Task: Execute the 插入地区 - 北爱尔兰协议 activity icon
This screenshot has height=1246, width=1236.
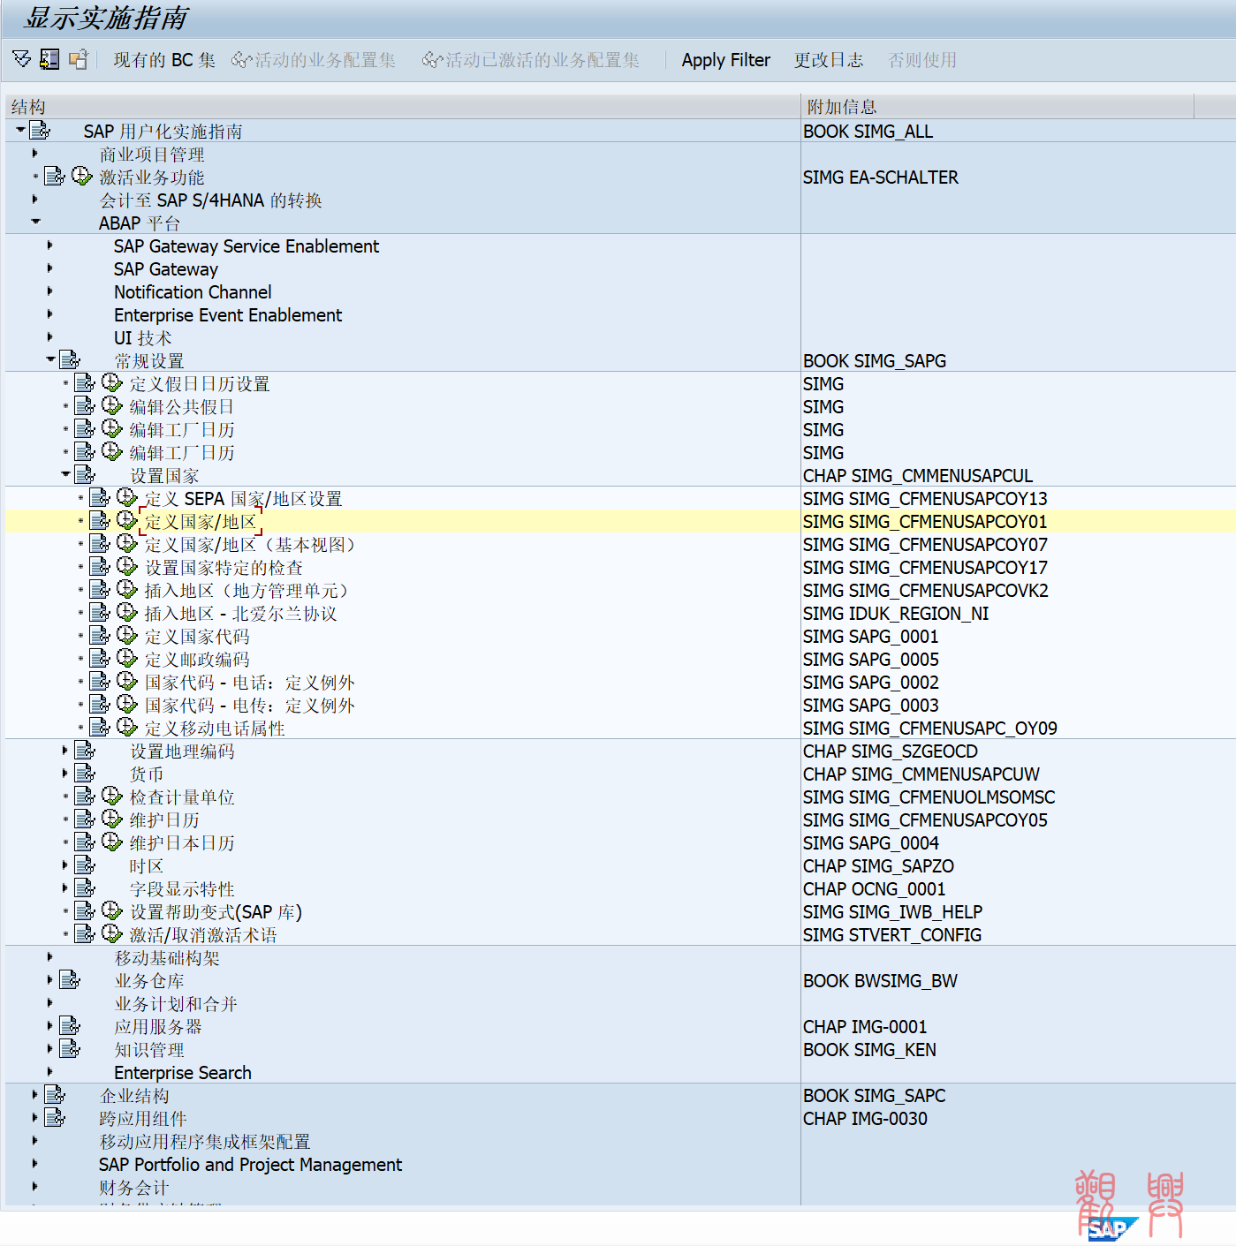Action: [127, 612]
